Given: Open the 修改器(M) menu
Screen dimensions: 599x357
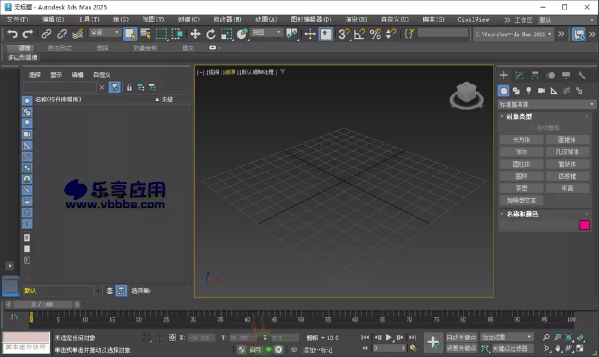Looking at the screenshot, I should click(227, 20).
